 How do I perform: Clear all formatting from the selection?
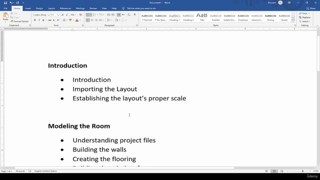pyautogui.click(x=80, y=15)
